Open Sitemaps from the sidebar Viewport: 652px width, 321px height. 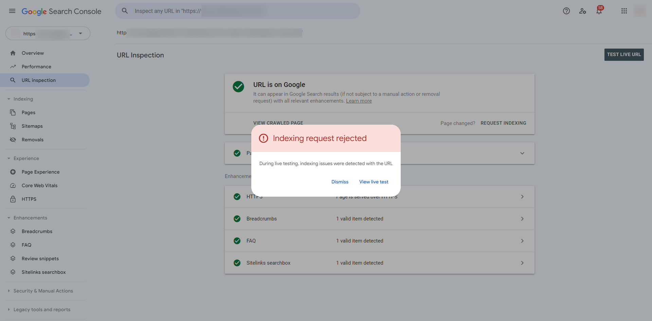(x=32, y=126)
